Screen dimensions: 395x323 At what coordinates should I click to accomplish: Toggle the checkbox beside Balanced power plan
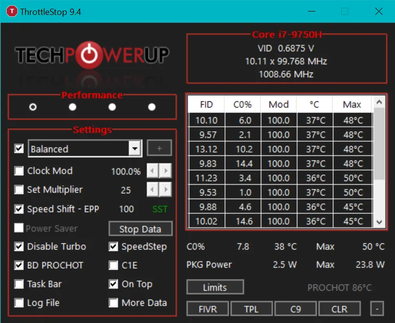19,149
